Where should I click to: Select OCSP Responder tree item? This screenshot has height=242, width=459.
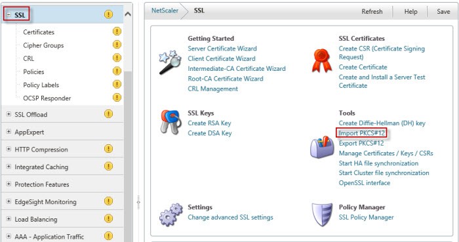pyautogui.click(x=47, y=98)
